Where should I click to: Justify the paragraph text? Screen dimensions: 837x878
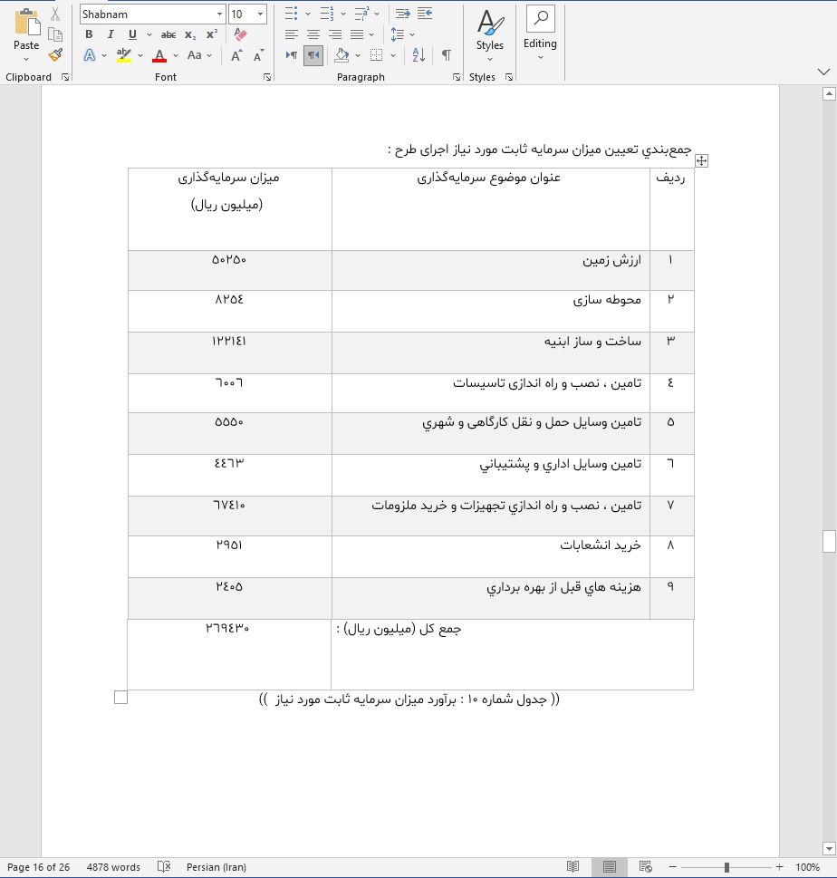(357, 34)
